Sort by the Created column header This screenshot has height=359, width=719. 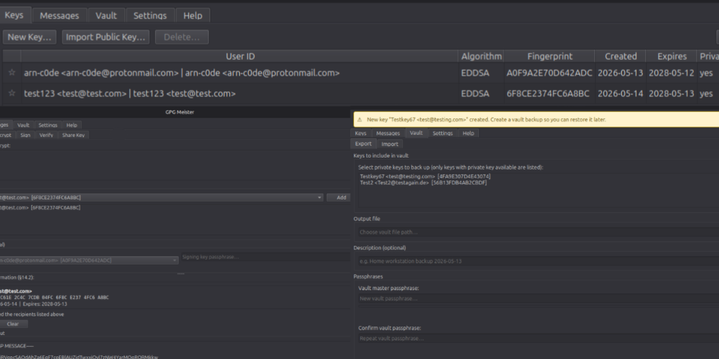621,56
